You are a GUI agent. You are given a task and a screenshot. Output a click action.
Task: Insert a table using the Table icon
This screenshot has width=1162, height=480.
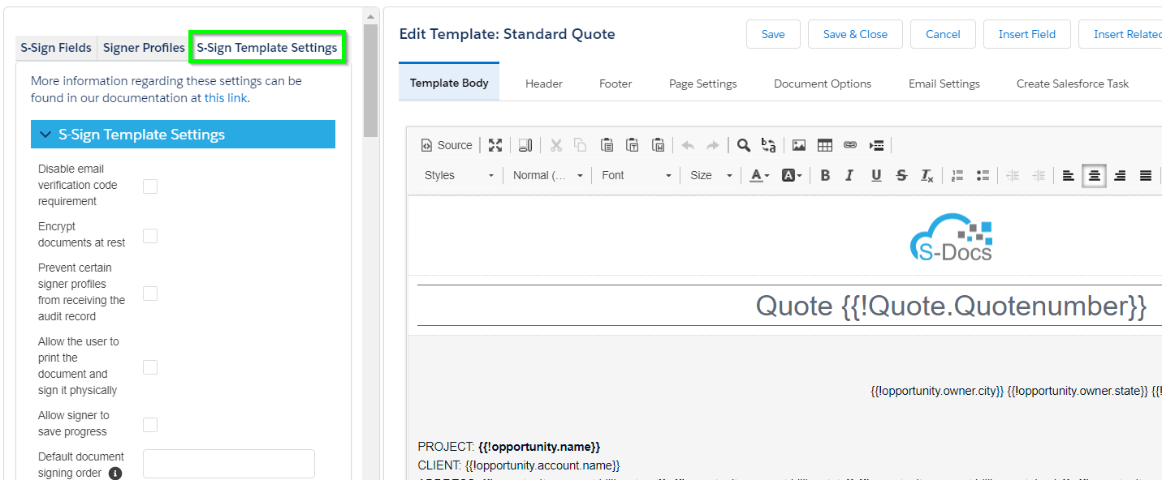pyautogui.click(x=825, y=145)
